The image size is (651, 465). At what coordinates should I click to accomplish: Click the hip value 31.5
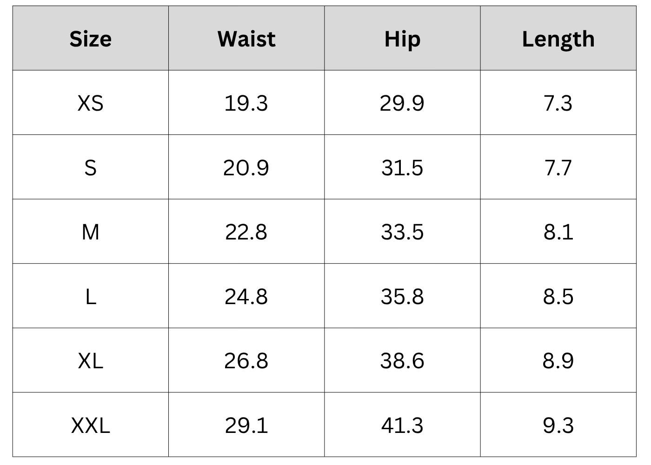click(x=402, y=167)
